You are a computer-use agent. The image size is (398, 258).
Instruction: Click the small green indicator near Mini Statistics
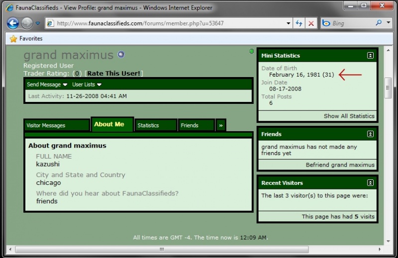(x=252, y=51)
